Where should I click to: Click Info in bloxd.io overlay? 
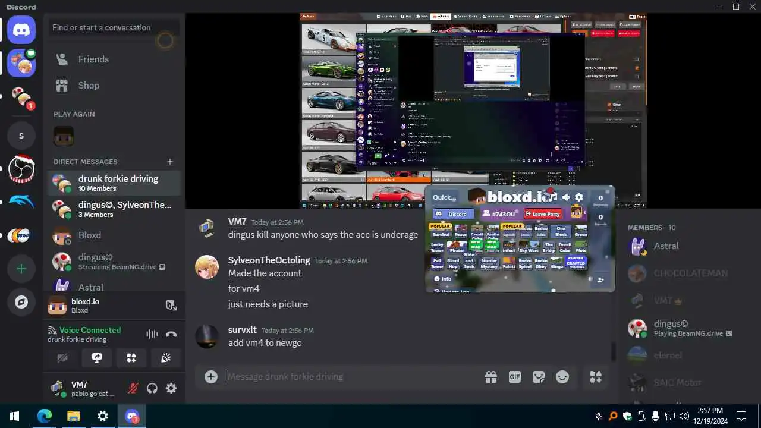click(442, 279)
